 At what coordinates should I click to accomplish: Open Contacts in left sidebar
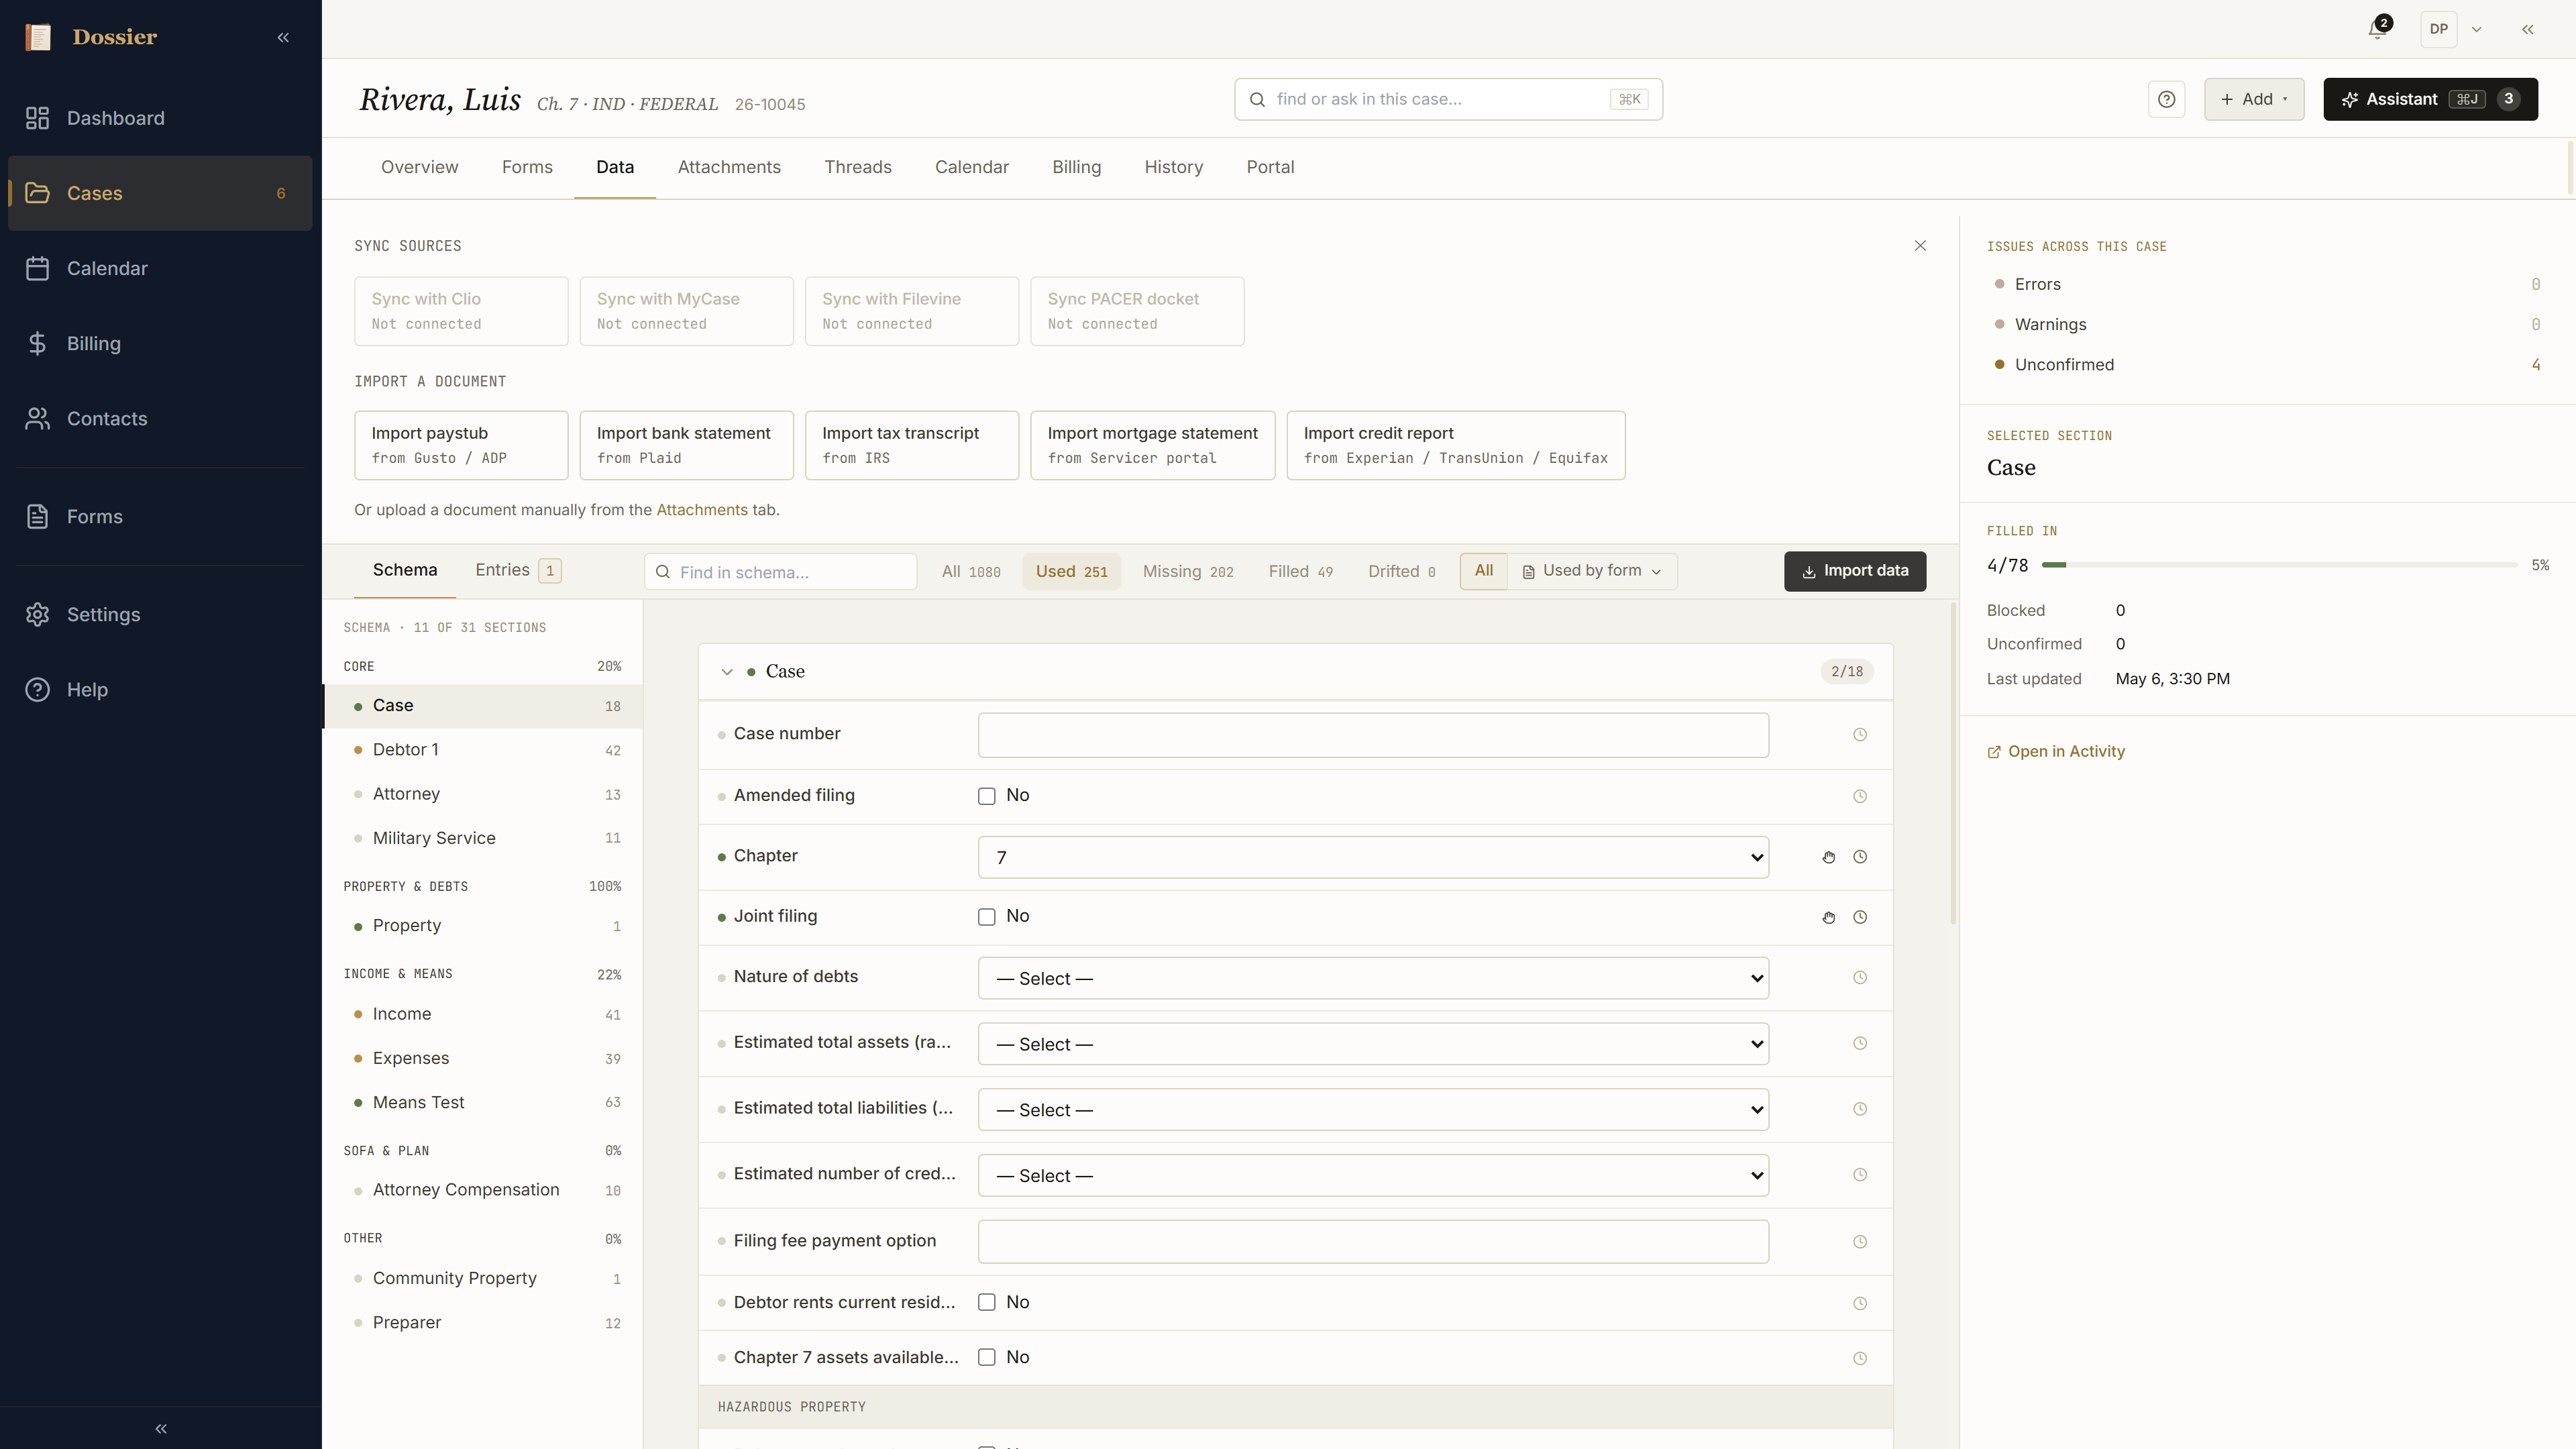pos(160,418)
